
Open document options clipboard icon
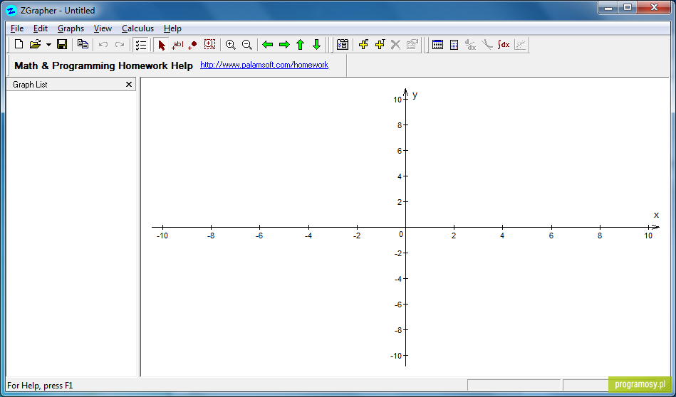tap(343, 44)
